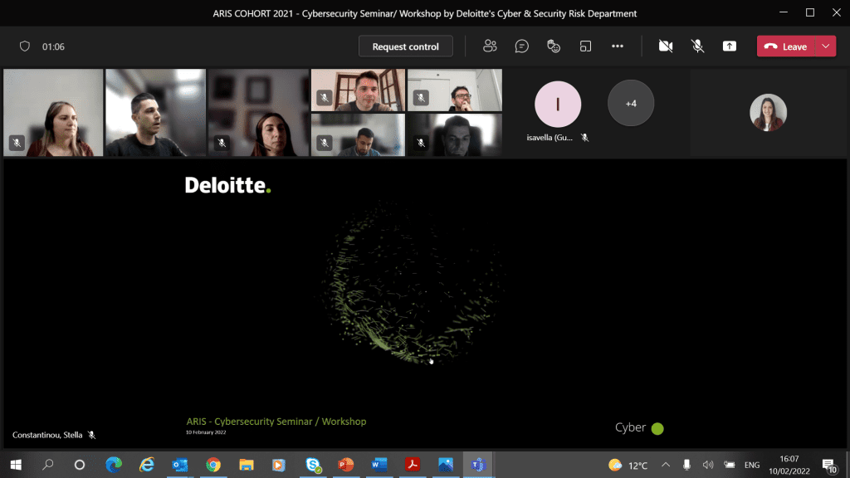Select video tile of man with glasses

pyautogui.click(x=454, y=90)
